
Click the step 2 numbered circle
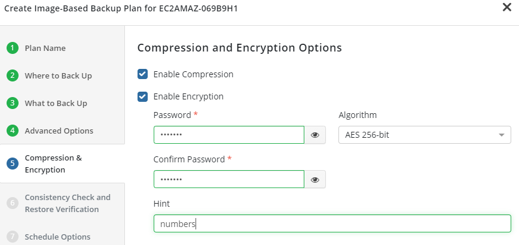click(x=13, y=75)
